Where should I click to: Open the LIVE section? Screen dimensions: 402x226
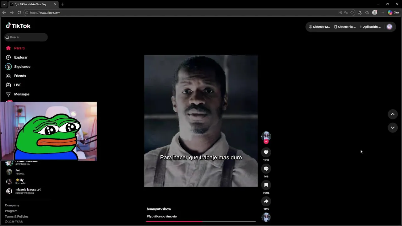[x=14, y=85]
